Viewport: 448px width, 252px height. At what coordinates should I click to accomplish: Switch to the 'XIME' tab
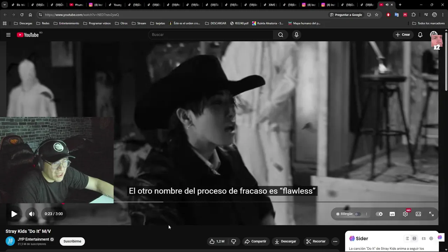(270, 5)
